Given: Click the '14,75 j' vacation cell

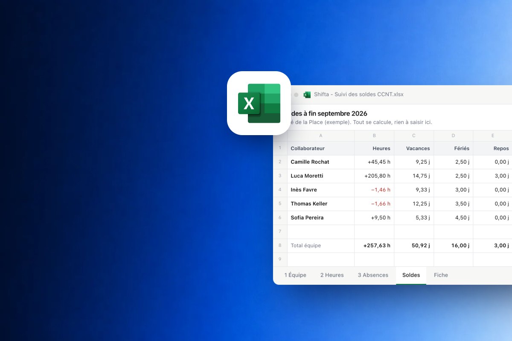Looking at the screenshot, I should [x=414, y=176].
